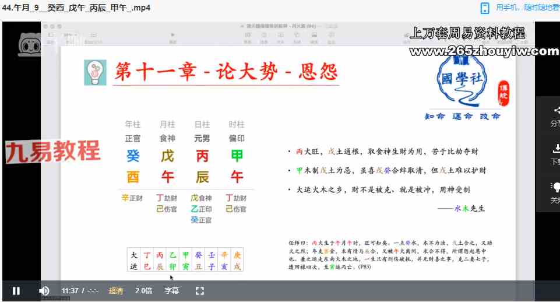Mute the video volume speaker icon
The width and height of the screenshot is (560, 302).
pos(44,291)
